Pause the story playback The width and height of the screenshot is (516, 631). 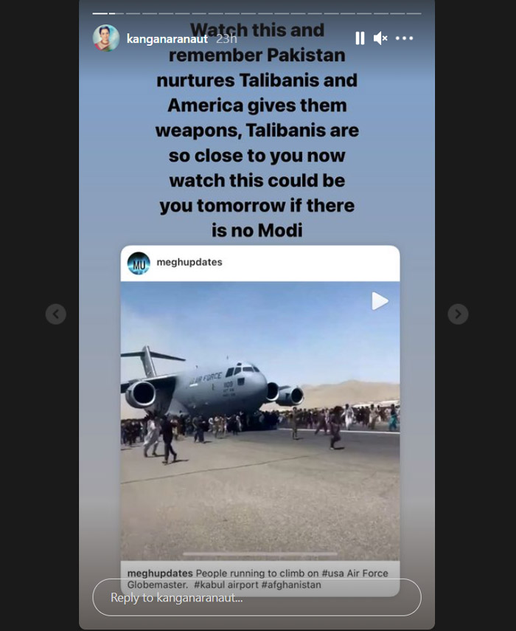360,38
